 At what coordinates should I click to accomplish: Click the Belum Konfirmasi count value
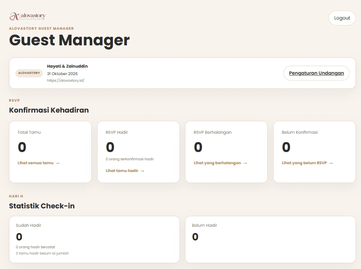286,147
